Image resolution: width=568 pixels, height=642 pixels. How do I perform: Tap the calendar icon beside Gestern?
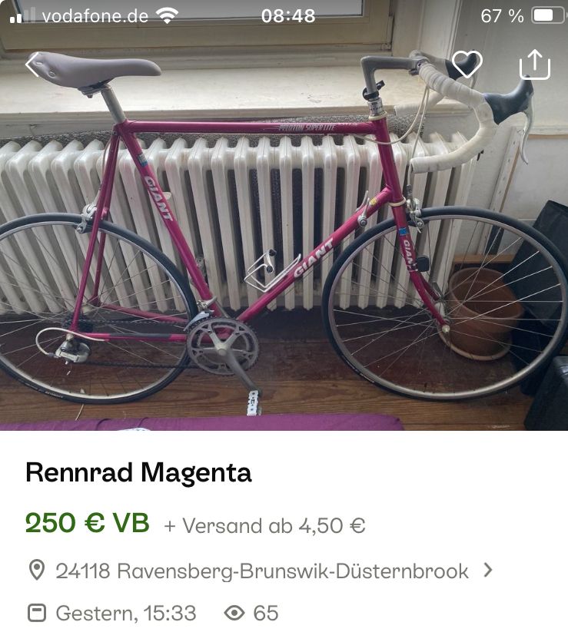pyautogui.click(x=37, y=613)
